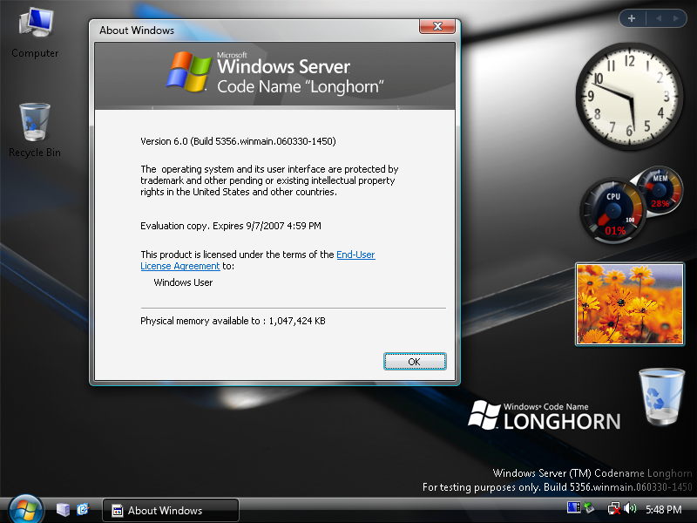697x523 pixels.
Task: Open the License Agreement link
Action: click(x=180, y=266)
